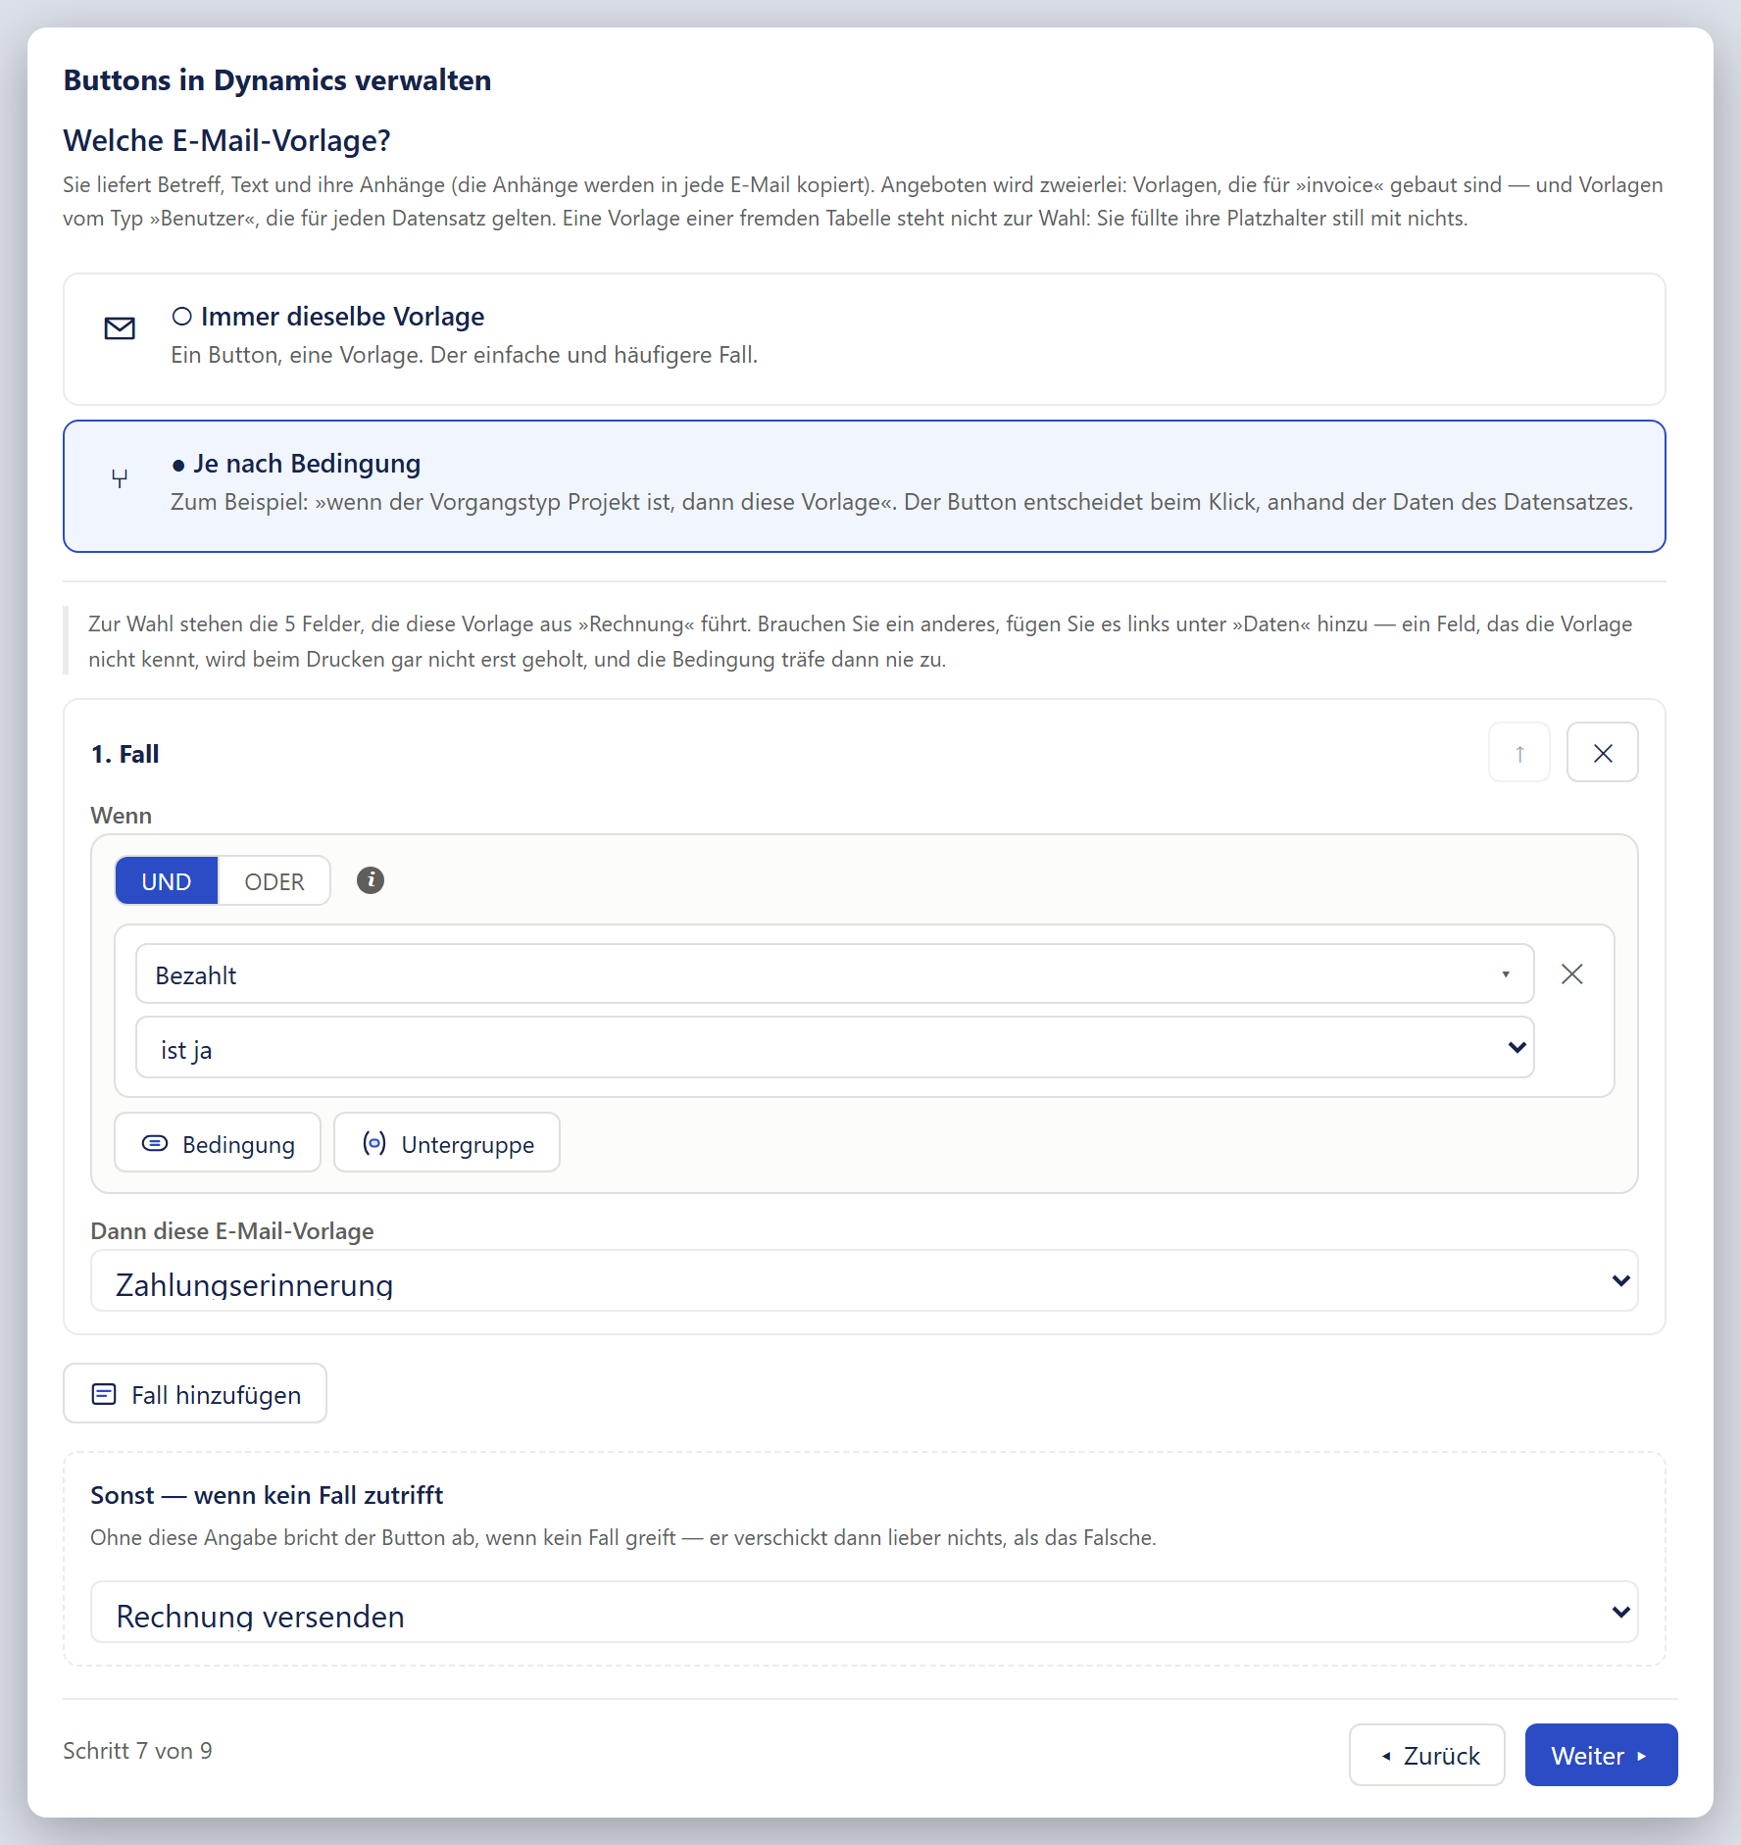Add a new Bedingung
The image size is (1741, 1845).
click(218, 1143)
